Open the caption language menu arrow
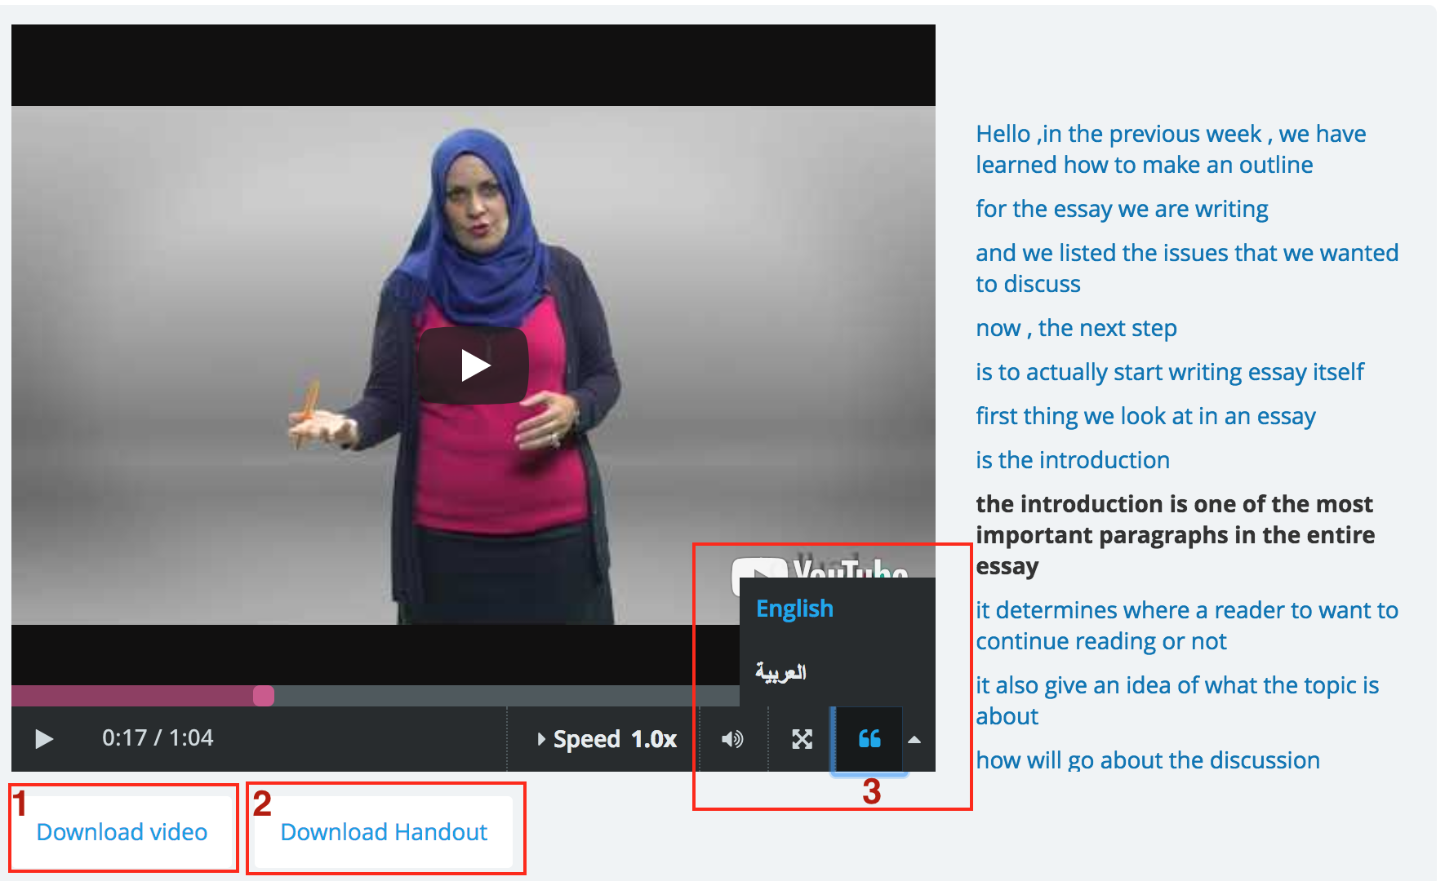1445x881 pixels. (x=914, y=740)
